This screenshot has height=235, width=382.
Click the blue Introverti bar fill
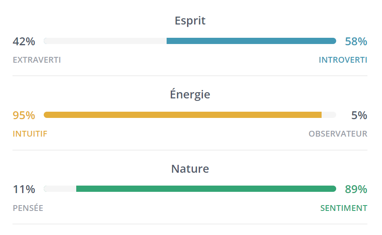pos(251,41)
